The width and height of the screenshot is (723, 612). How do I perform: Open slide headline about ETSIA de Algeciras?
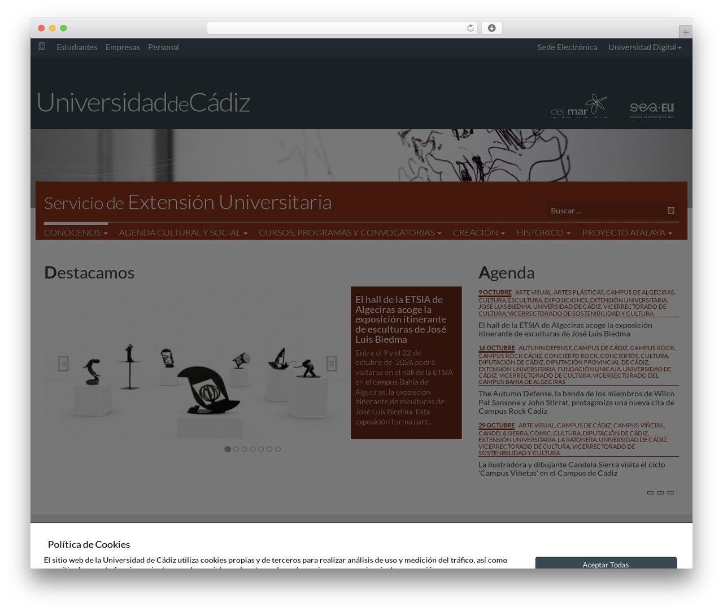[x=401, y=320]
